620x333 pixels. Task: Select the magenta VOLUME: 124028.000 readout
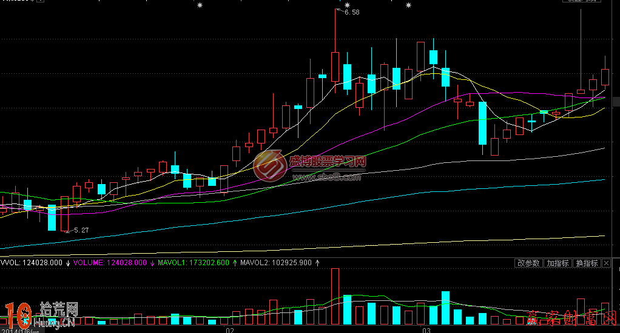tap(110, 263)
